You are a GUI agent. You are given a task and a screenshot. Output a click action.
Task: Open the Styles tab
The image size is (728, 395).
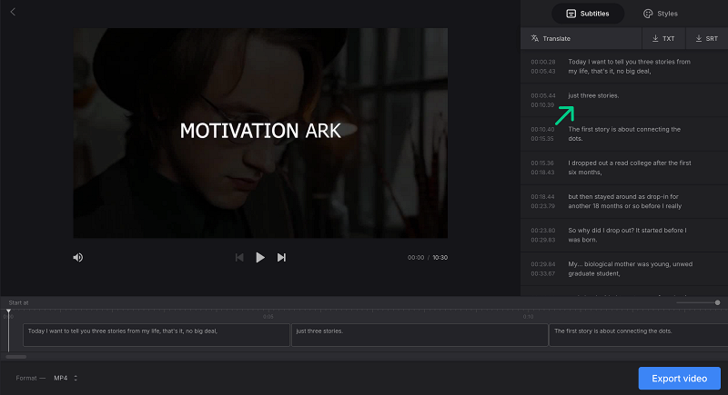coord(661,14)
